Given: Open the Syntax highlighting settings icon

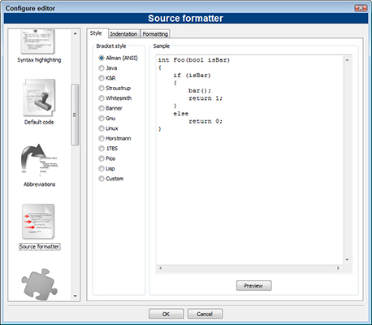Looking at the screenshot, I should 37,41.
